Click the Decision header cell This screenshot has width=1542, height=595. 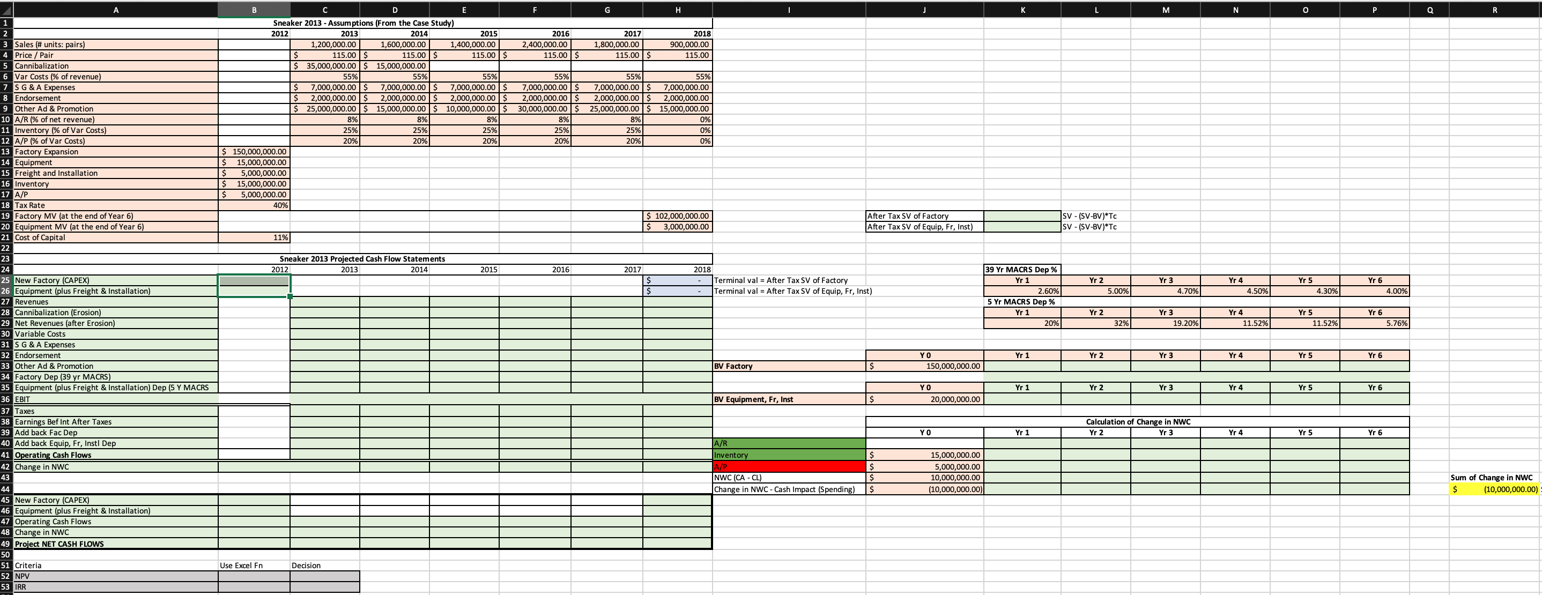(324, 564)
